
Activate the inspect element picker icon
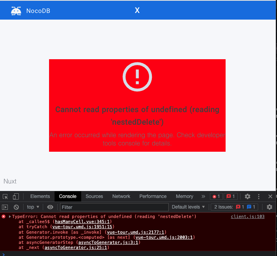[x=5, y=196]
